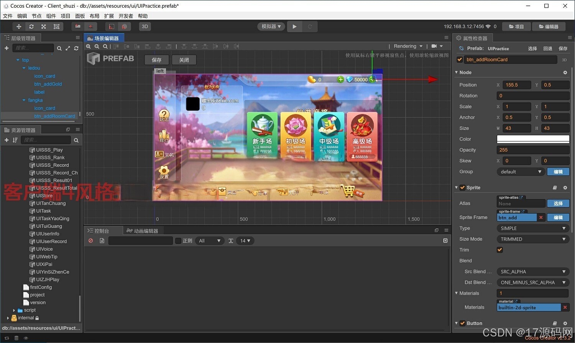Screen dimensions: 575x343
Task: Open the 组件 menu
Action: pyautogui.click(x=51, y=16)
